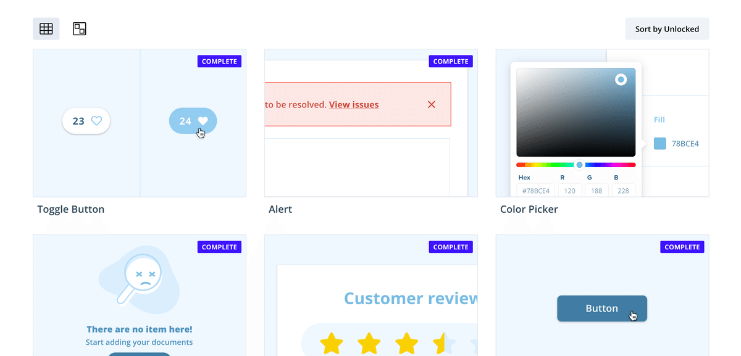Click the color picker selection handle
This screenshot has width=741, height=356.
tap(621, 79)
